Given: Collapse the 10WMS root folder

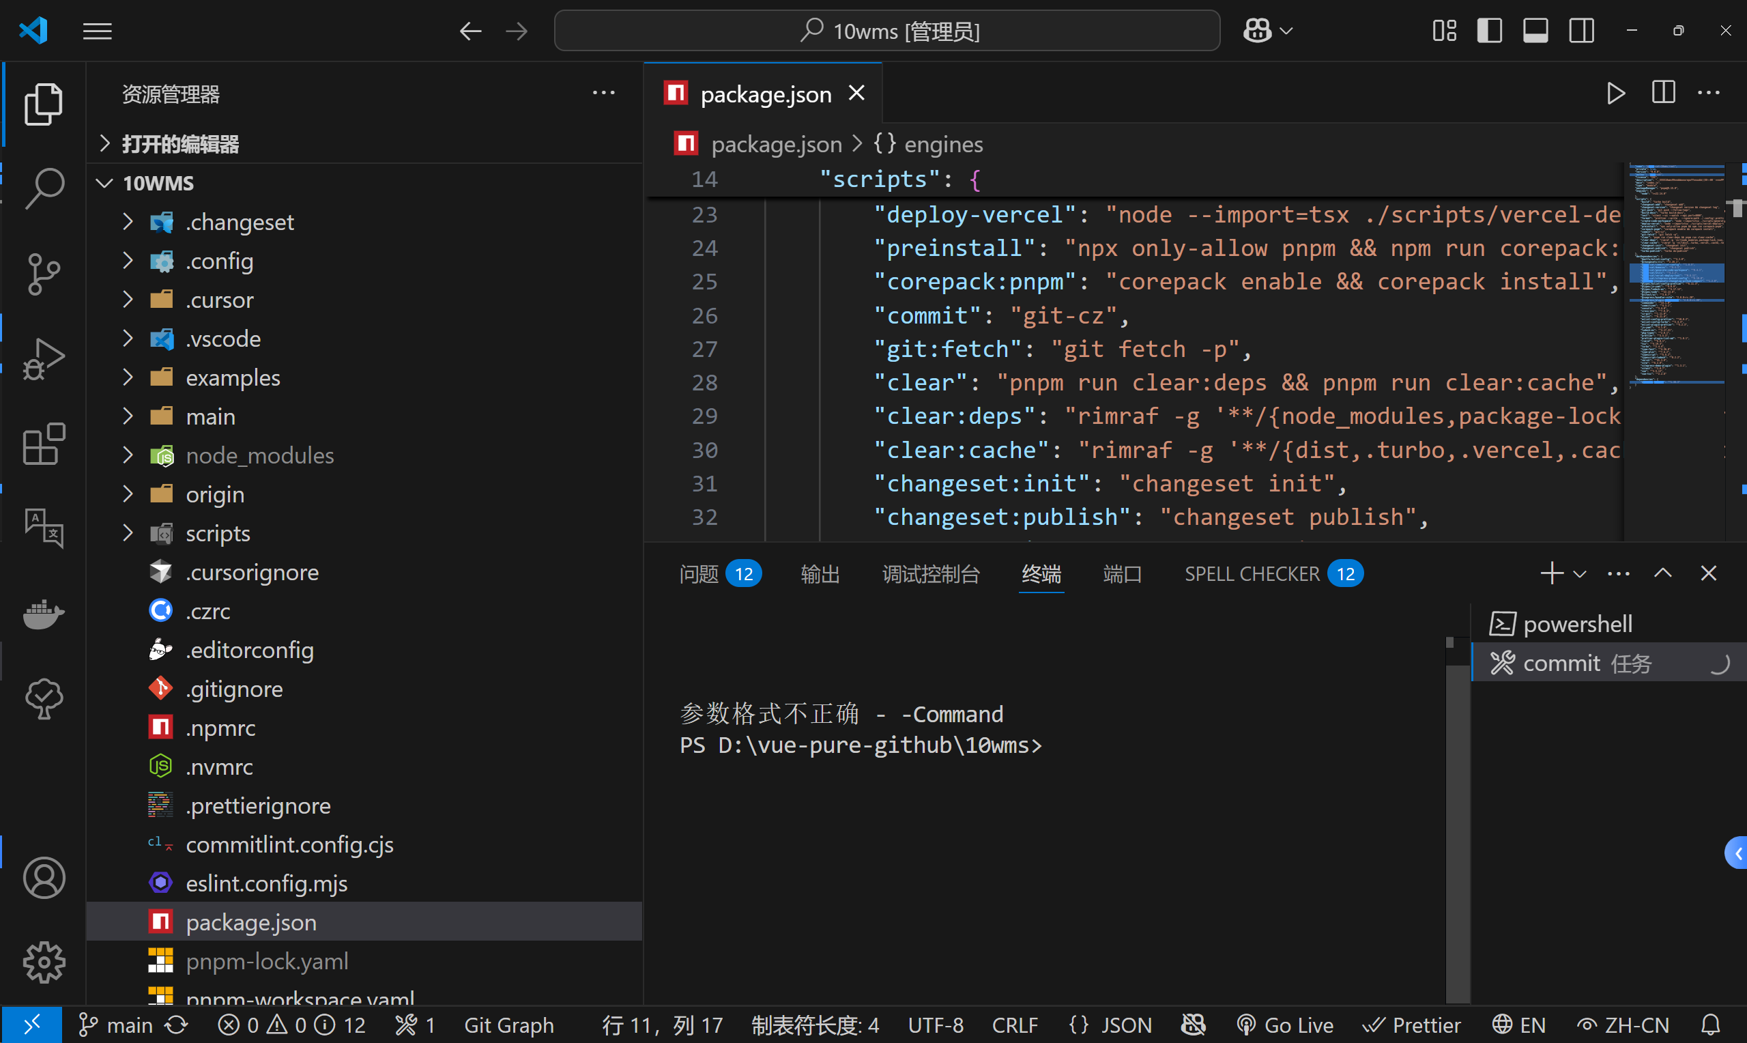Looking at the screenshot, I should pyautogui.click(x=364, y=183).
